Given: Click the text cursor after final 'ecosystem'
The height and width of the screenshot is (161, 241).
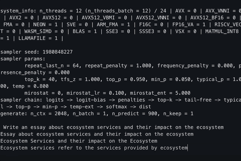Looking at the screenshot, I should 188,148.
